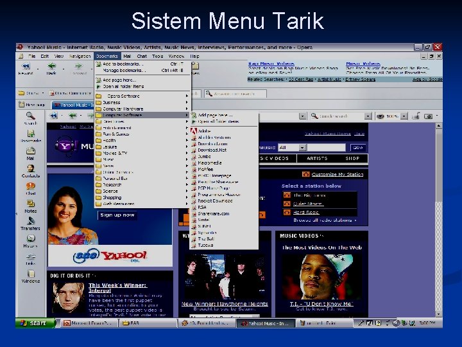This screenshot has height=347, width=462.
Task: Click the Windows Start button
Action: click(x=35, y=323)
